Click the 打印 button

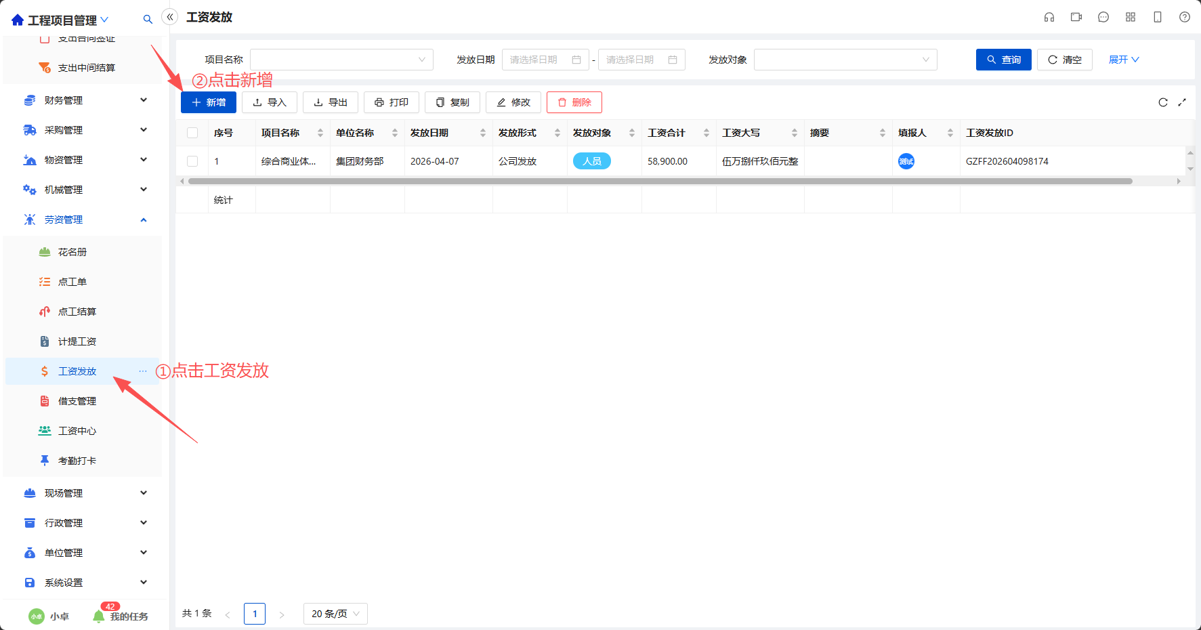click(392, 102)
